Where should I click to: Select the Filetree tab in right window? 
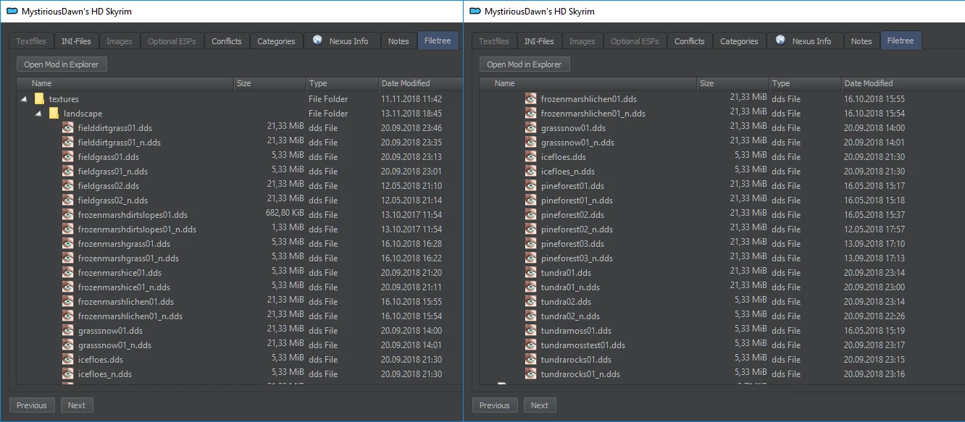coord(901,41)
